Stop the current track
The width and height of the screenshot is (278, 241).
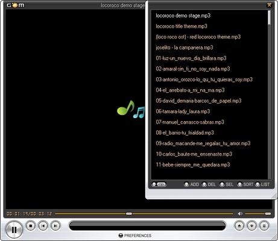coord(31,226)
